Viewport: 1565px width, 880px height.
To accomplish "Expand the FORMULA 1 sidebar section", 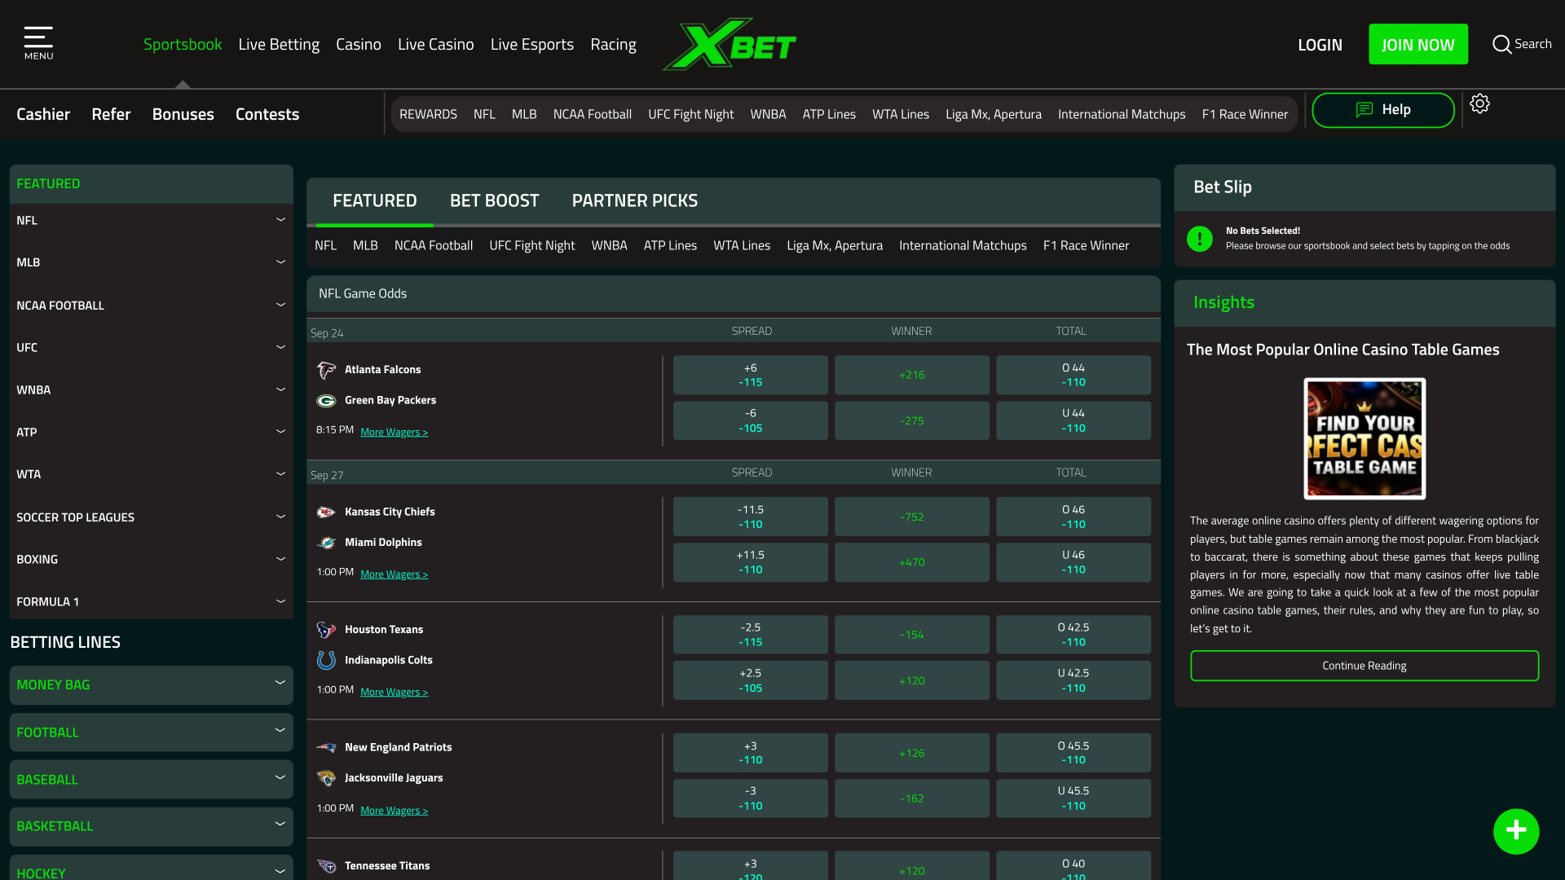I will (151, 602).
